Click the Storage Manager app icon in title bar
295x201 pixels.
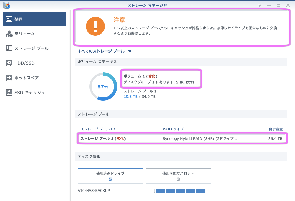6,5
